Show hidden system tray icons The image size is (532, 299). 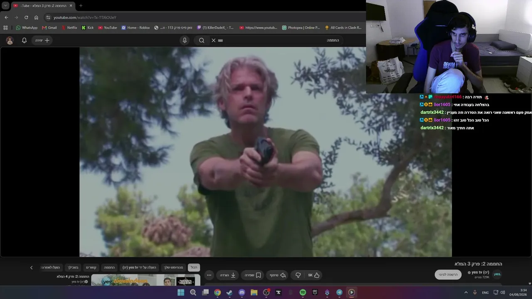point(466,292)
